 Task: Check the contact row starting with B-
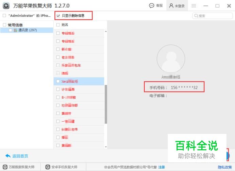(x=58, y=97)
